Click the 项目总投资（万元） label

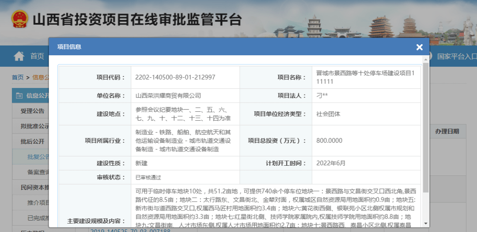click(x=277, y=141)
